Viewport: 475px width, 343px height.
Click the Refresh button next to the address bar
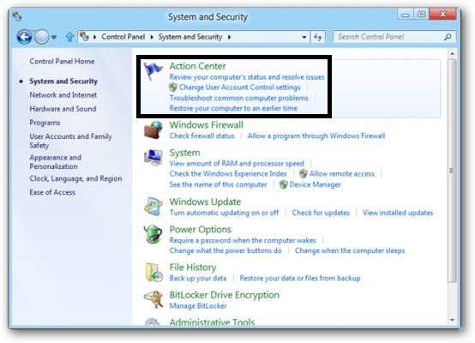[x=317, y=37]
